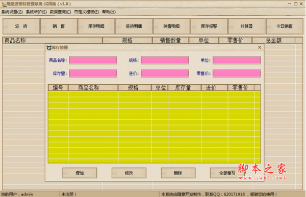This screenshot has height=197, width=306.
Task: Click the 进价 column header in dialog
Action: click(x=215, y=88)
